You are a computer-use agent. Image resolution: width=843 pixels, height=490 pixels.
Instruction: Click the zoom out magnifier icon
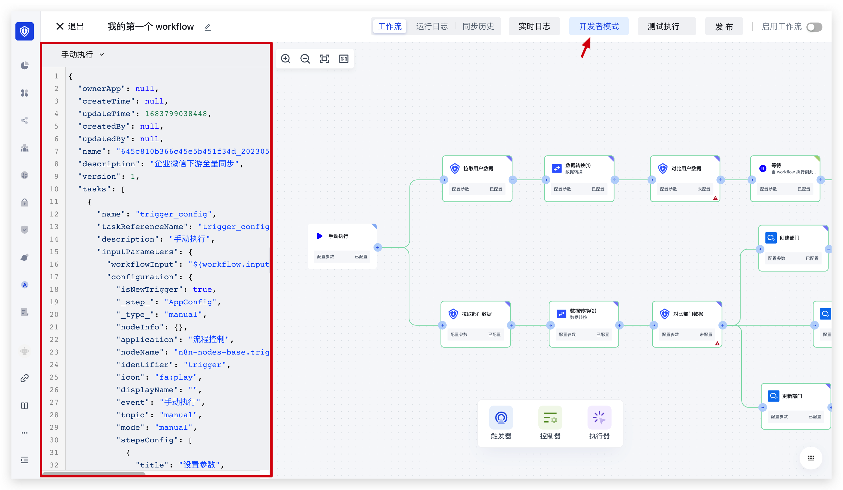(x=305, y=59)
